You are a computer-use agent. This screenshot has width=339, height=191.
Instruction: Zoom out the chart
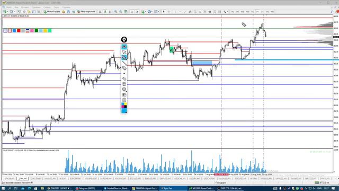121,12
